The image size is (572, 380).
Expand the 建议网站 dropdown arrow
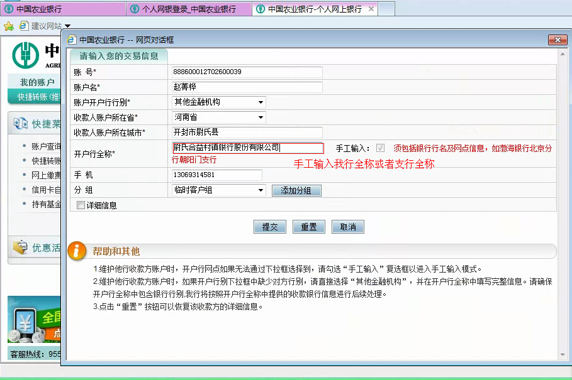(67, 26)
